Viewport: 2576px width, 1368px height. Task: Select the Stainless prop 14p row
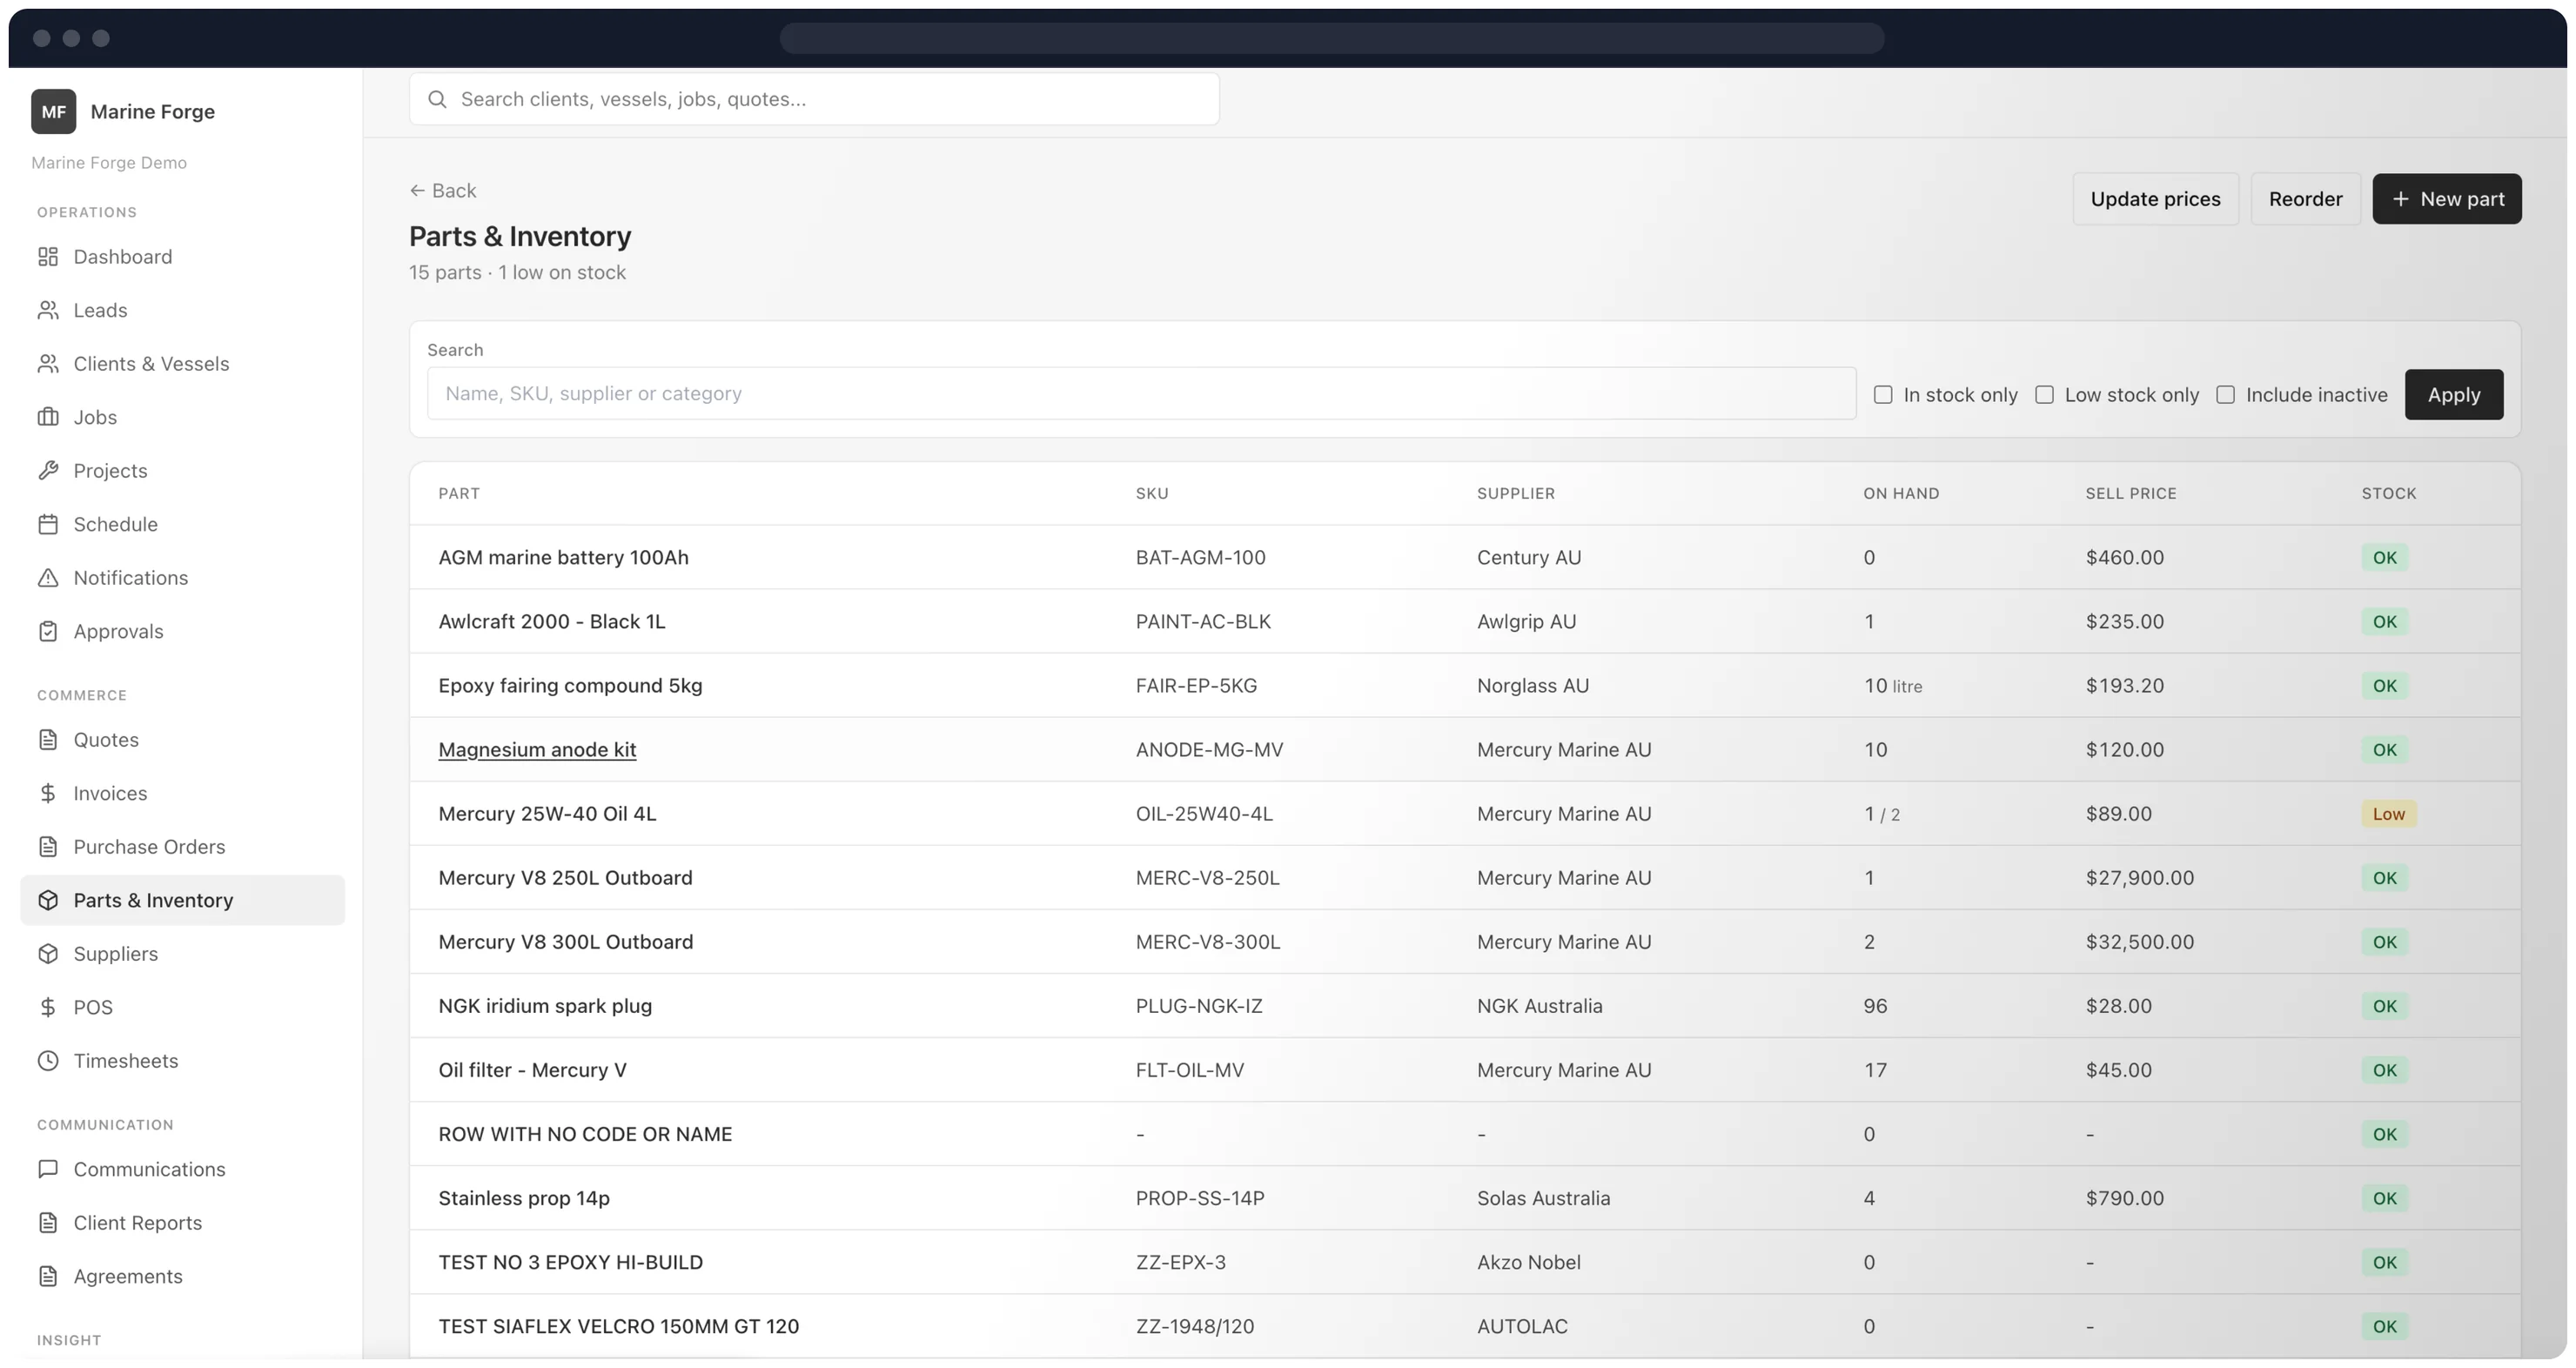(1465, 1198)
